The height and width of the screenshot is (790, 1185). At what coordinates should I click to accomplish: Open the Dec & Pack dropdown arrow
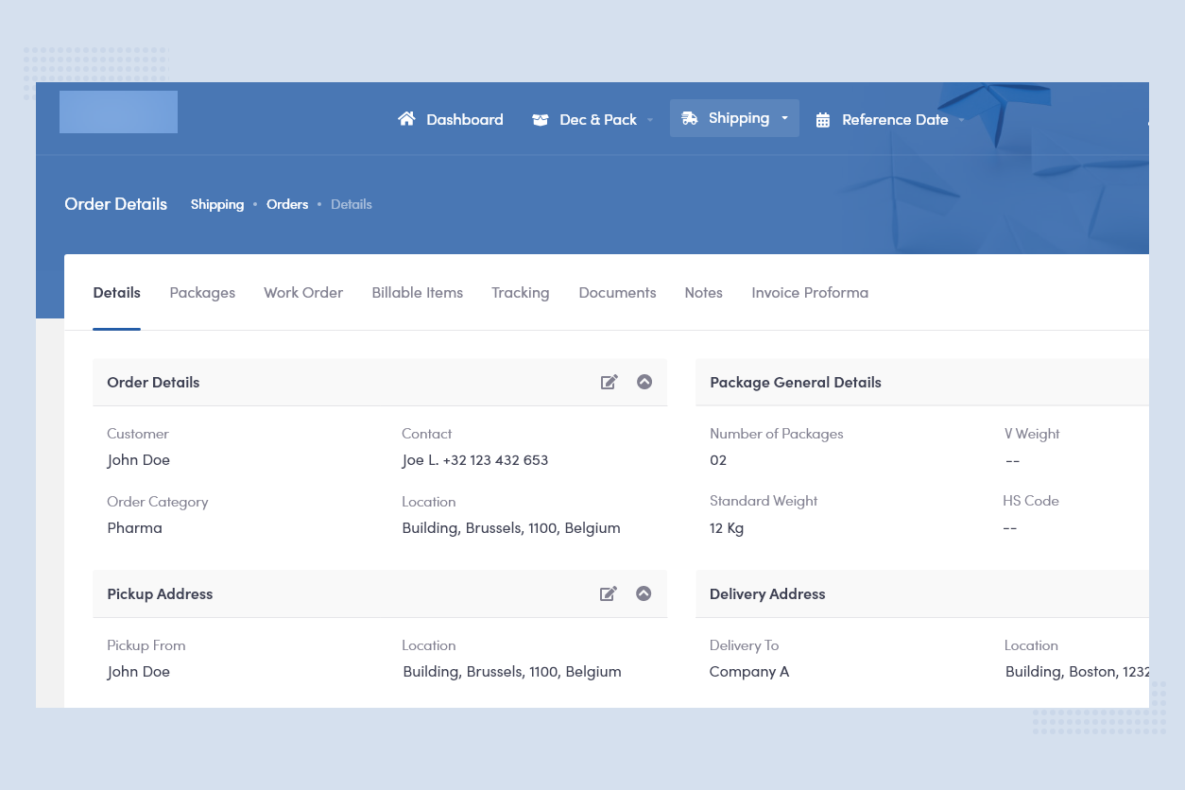650,120
